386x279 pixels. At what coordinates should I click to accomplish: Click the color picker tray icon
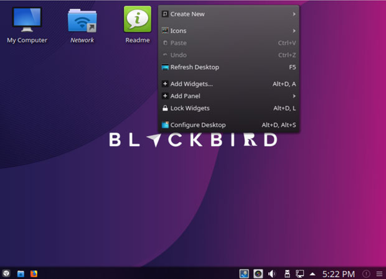(258, 273)
